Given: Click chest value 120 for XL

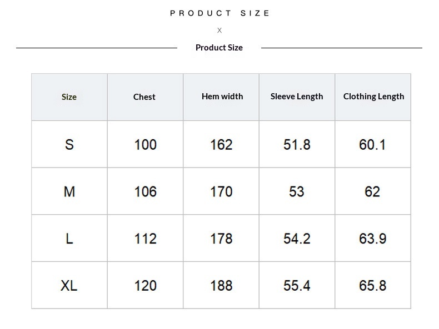Looking at the screenshot, I should pyautogui.click(x=145, y=285).
